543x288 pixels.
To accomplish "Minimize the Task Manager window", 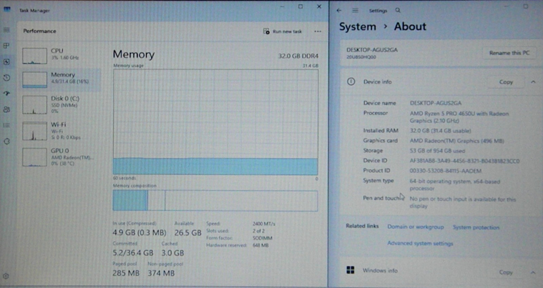I will pyautogui.click(x=282, y=6).
